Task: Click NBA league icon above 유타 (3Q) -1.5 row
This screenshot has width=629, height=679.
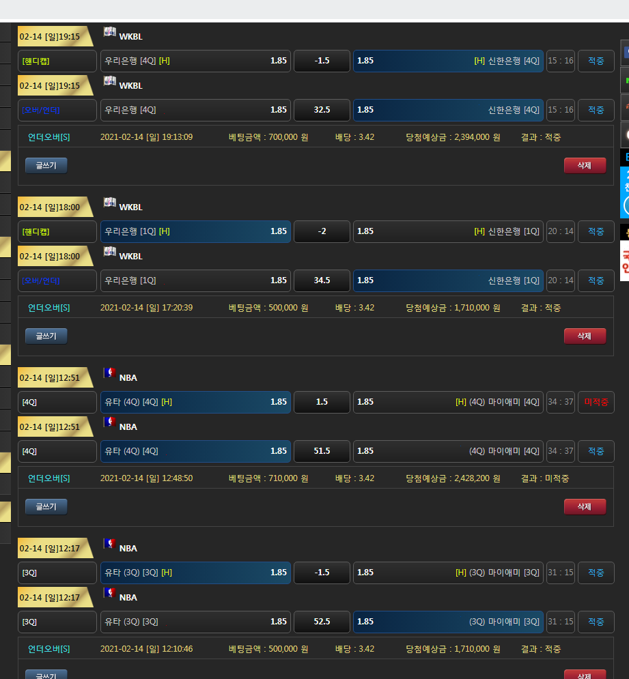Action: coord(109,544)
